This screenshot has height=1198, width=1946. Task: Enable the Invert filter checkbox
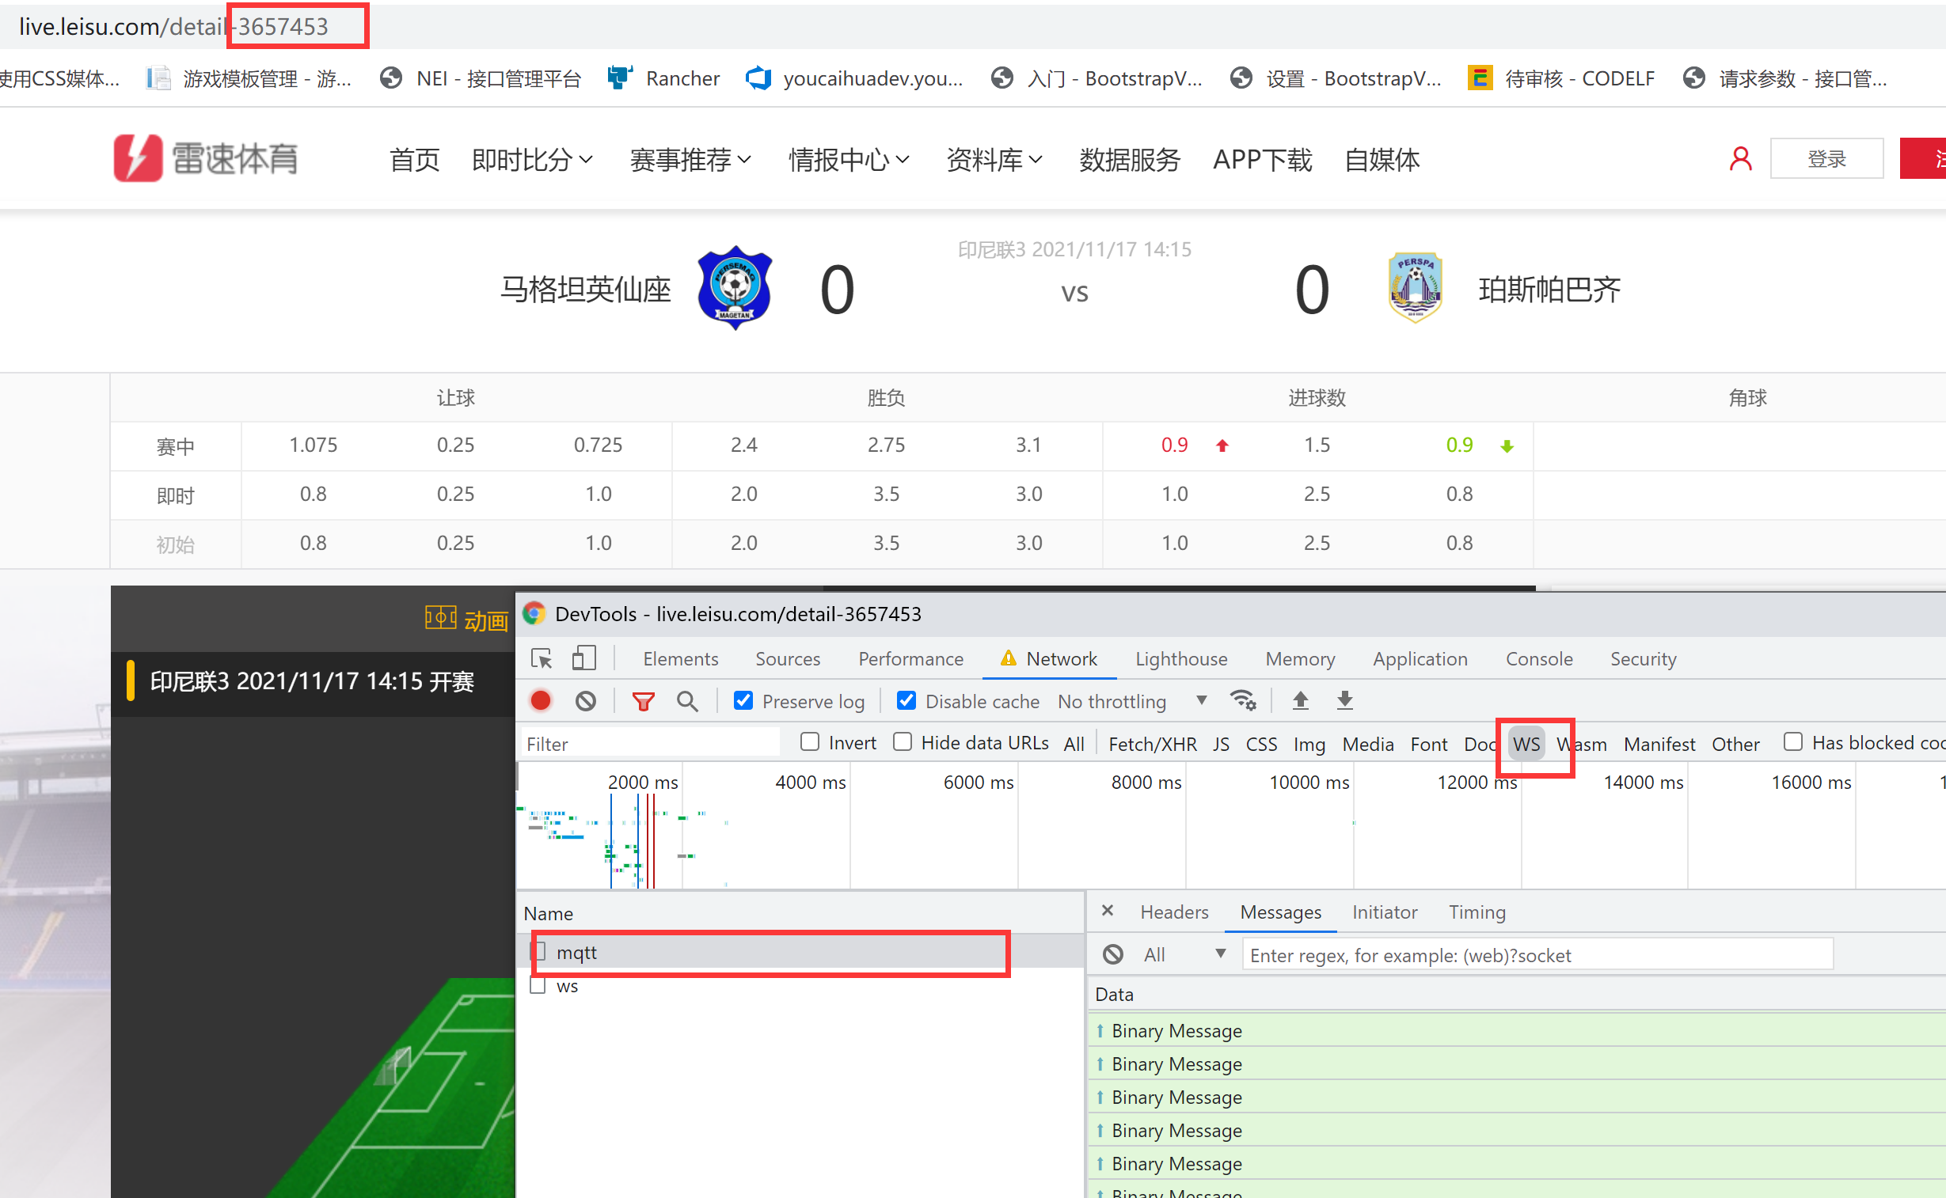[809, 741]
